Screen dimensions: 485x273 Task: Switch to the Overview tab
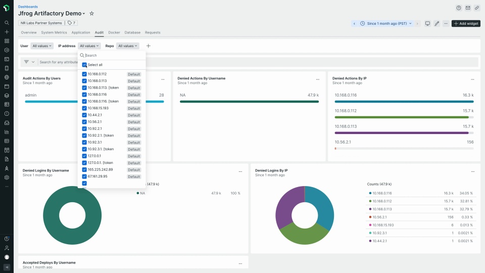tap(28, 32)
